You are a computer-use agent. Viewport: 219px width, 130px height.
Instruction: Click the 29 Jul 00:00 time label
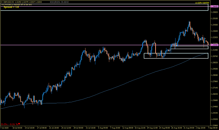coord(78,128)
